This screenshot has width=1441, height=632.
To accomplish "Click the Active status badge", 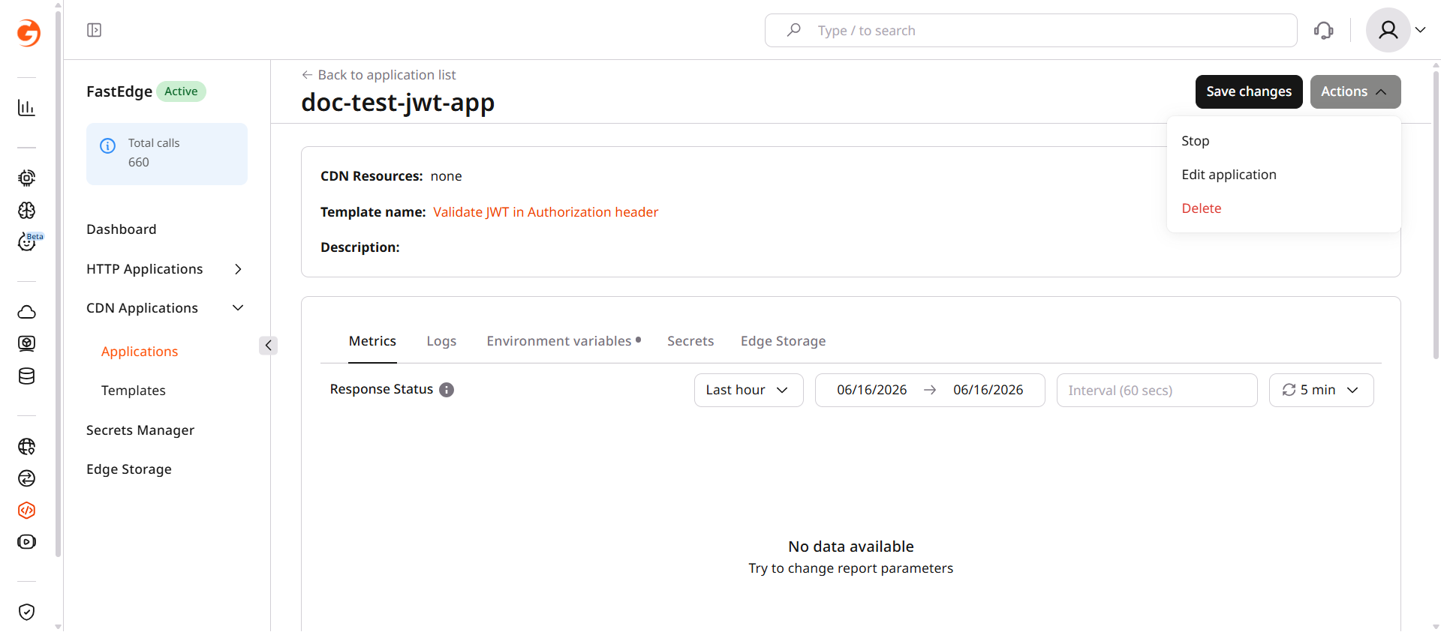I will 181,91.
